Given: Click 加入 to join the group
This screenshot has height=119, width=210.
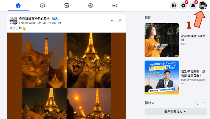Looking at the screenshot, I should click(x=55, y=19).
